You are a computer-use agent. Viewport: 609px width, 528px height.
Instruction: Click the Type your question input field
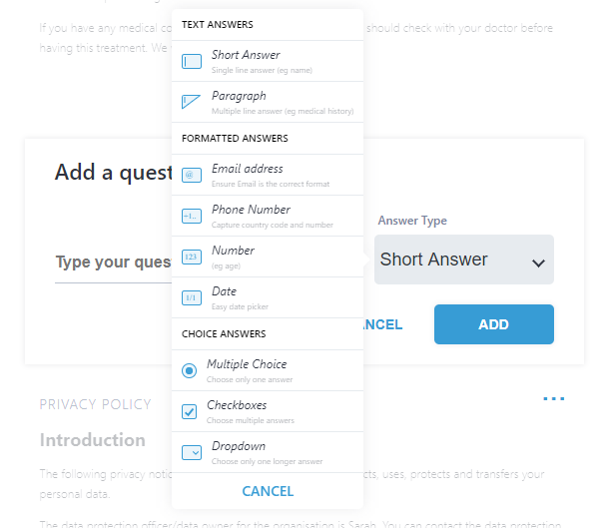coord(114,263)
